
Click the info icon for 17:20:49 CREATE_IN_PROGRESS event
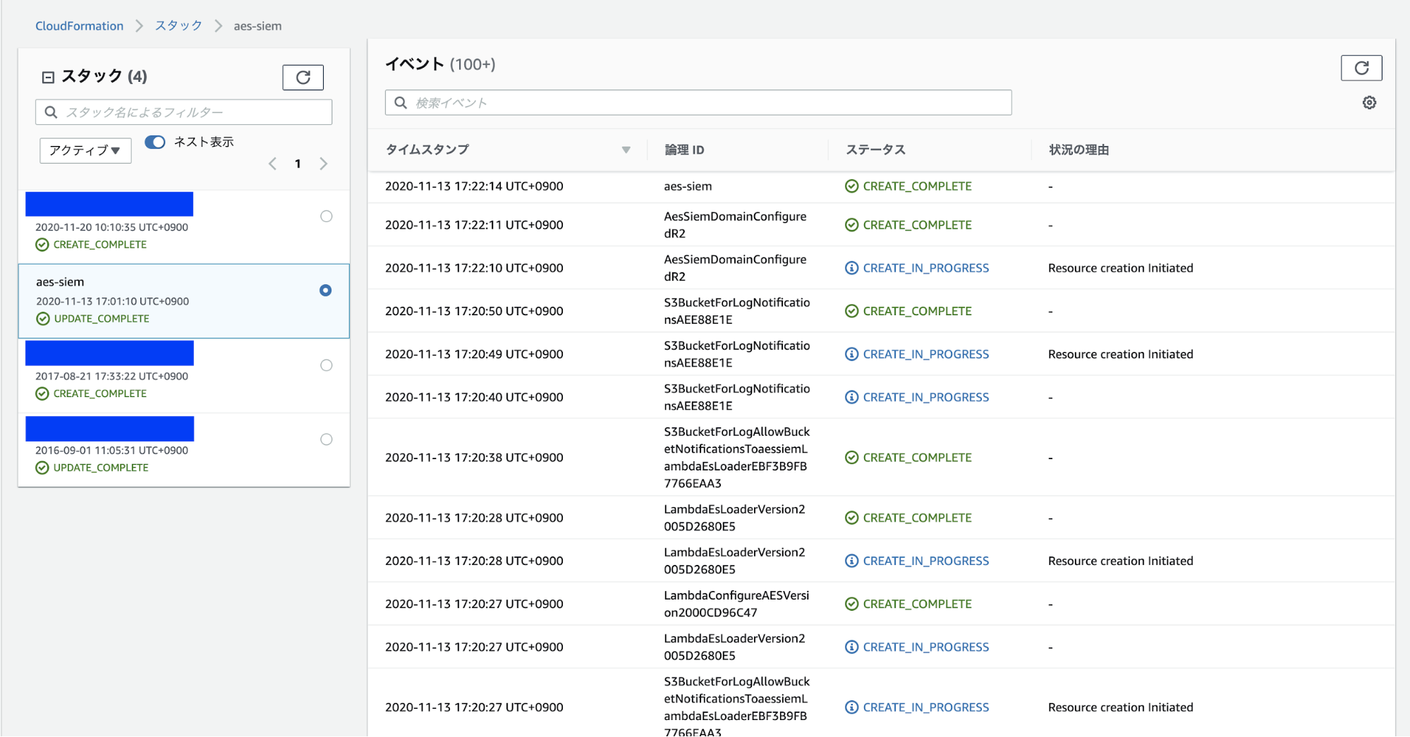click(x=851, y=354)
